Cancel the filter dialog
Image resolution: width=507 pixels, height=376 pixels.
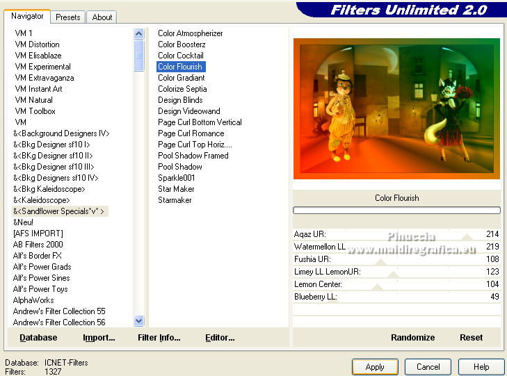(428, 367)
